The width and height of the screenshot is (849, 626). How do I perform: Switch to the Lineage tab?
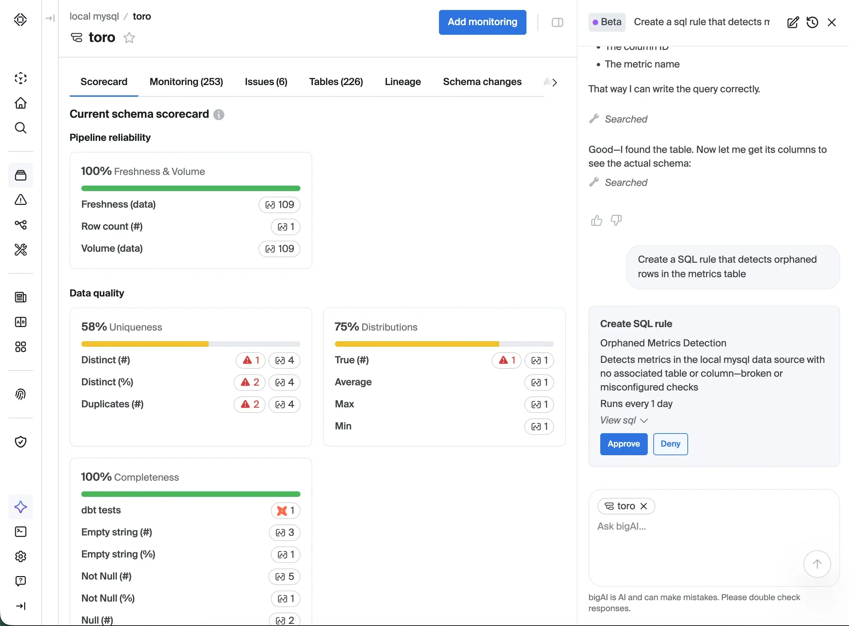pos(403,82)
